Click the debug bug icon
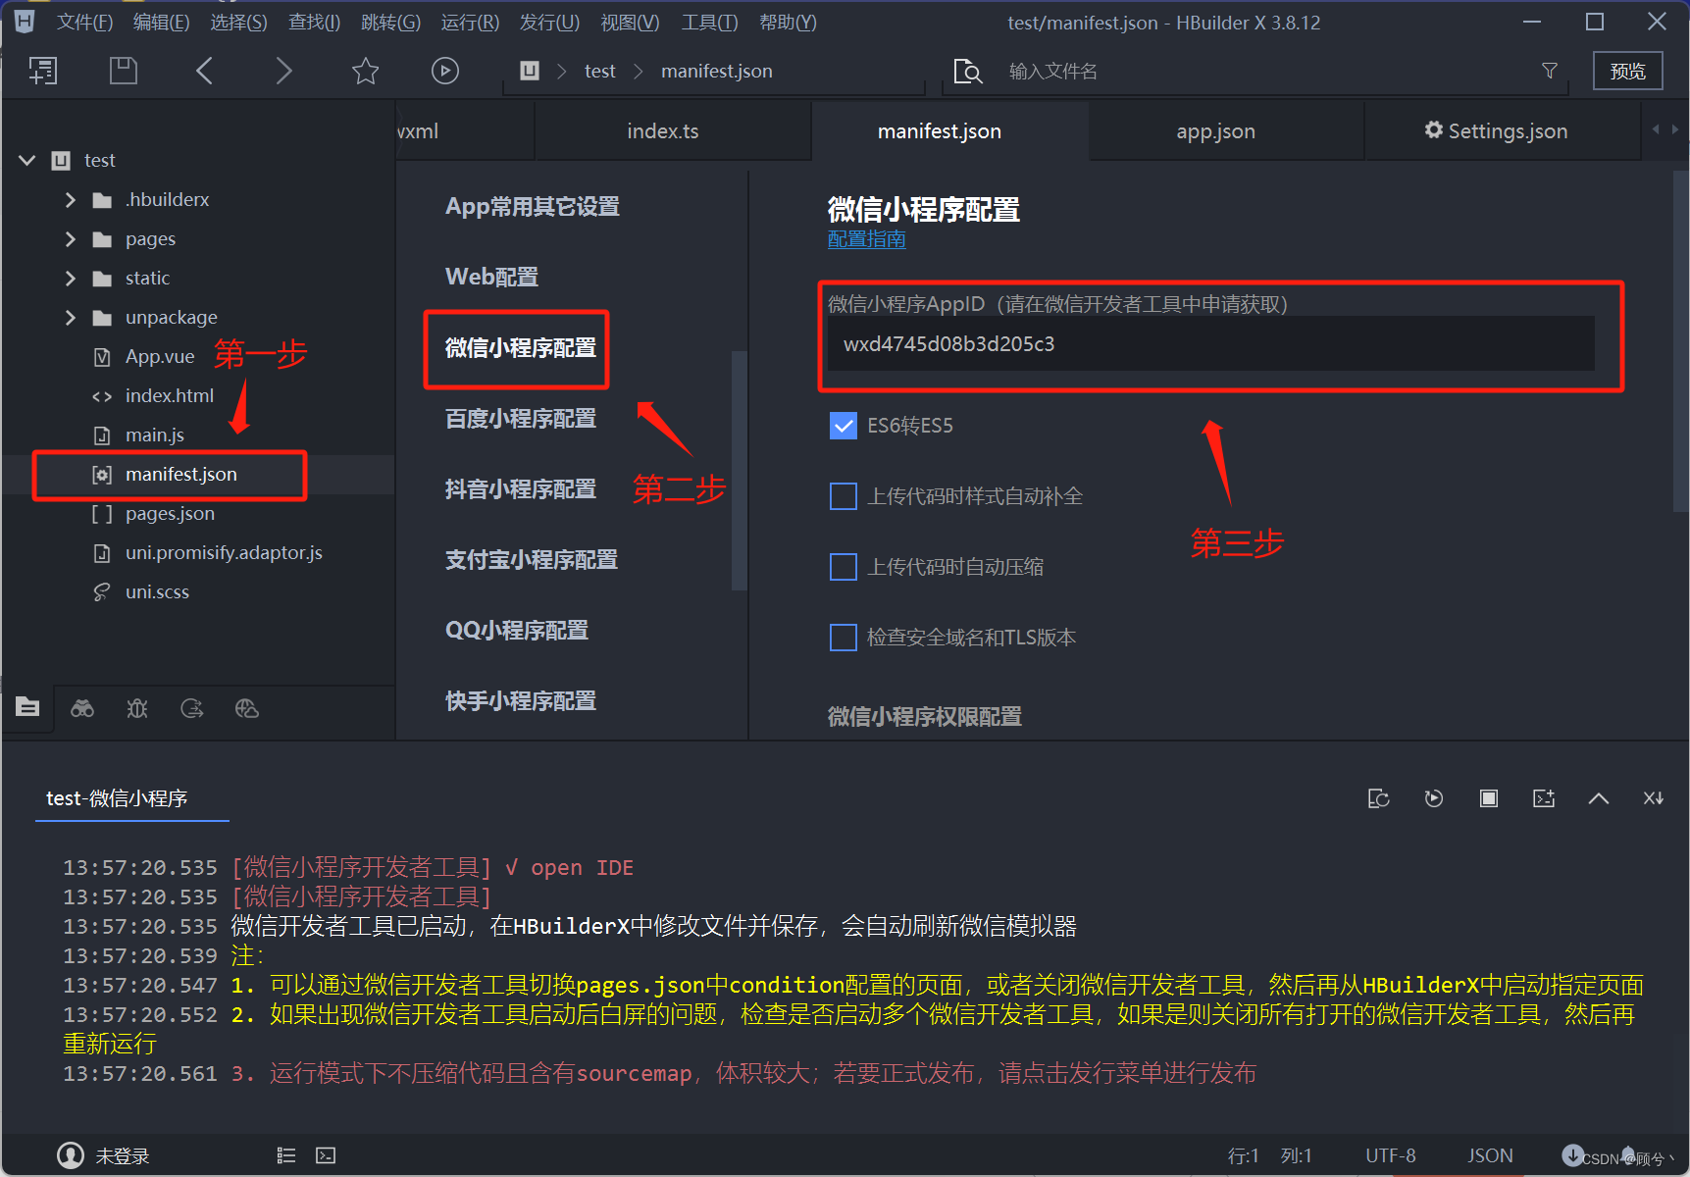Screen dimensions: 1690x1177 137,708
